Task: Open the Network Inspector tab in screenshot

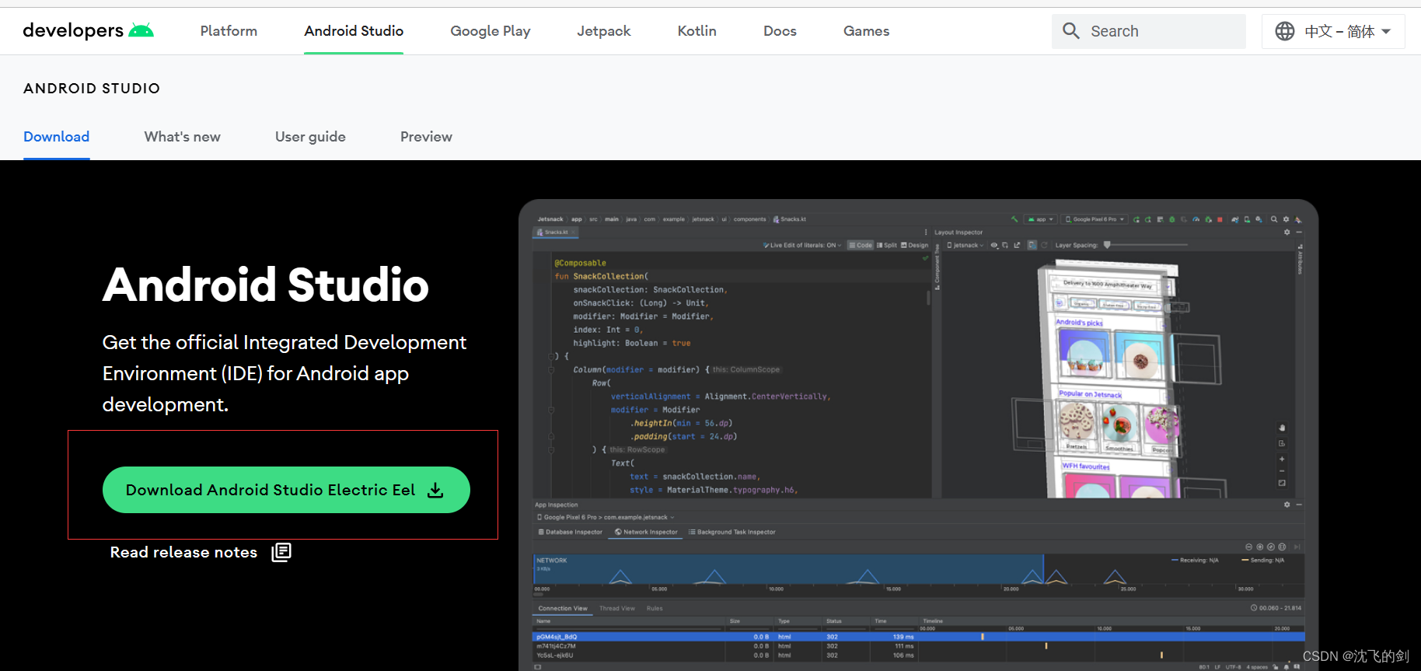Action: 646,532
